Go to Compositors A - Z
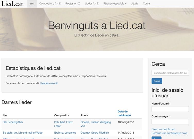The height and width of the screenshot is (139, 194). pyautogui.click(x=50, y=4)
